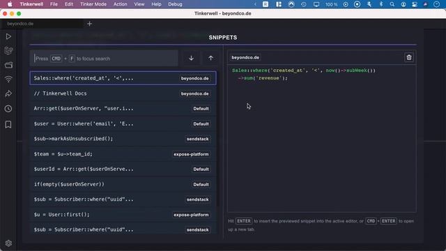
Task: Click the SSH connection wifi icon
Action: pos(8,79)
